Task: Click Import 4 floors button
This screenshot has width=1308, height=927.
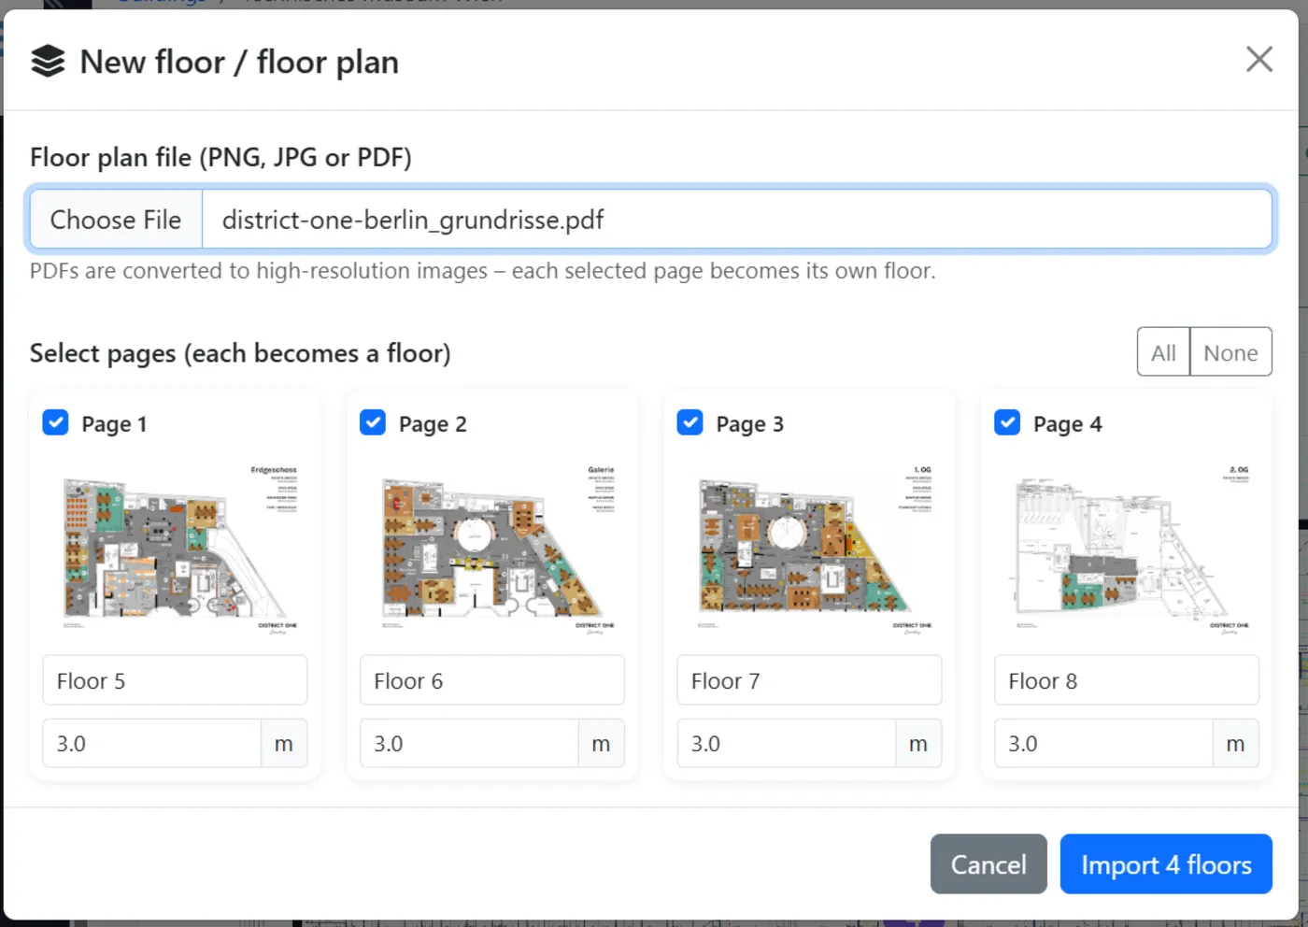Action: click(x=1166, y=864)
